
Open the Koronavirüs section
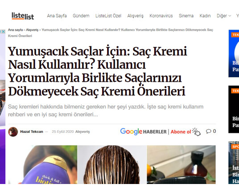pos(161,16)
